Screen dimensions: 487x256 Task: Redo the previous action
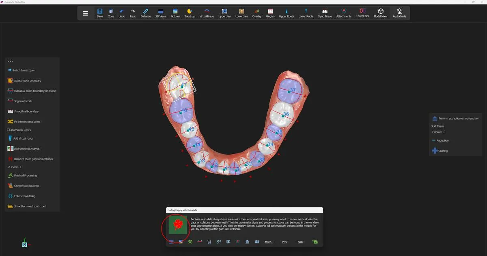(133, 13)
